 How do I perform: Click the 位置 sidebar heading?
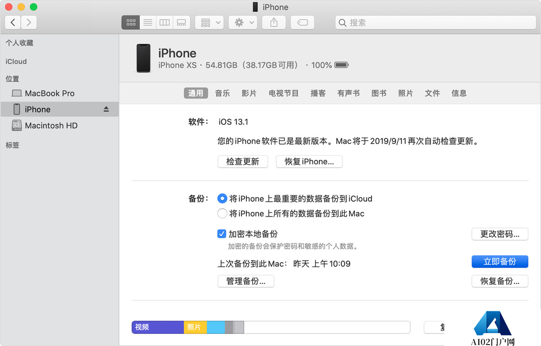[x=13, y=79]
